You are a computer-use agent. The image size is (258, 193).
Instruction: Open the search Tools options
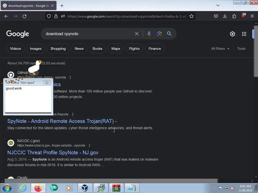(241, 49)
